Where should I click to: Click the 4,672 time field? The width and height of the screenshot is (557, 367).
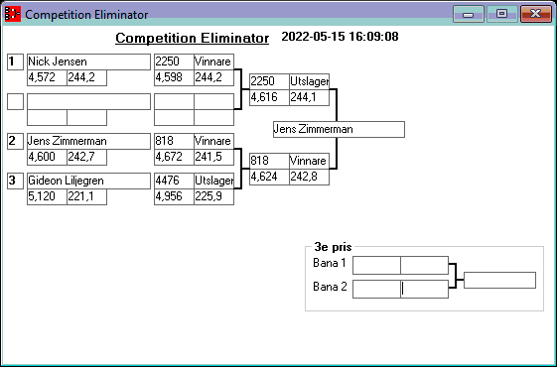click(174, 158)
